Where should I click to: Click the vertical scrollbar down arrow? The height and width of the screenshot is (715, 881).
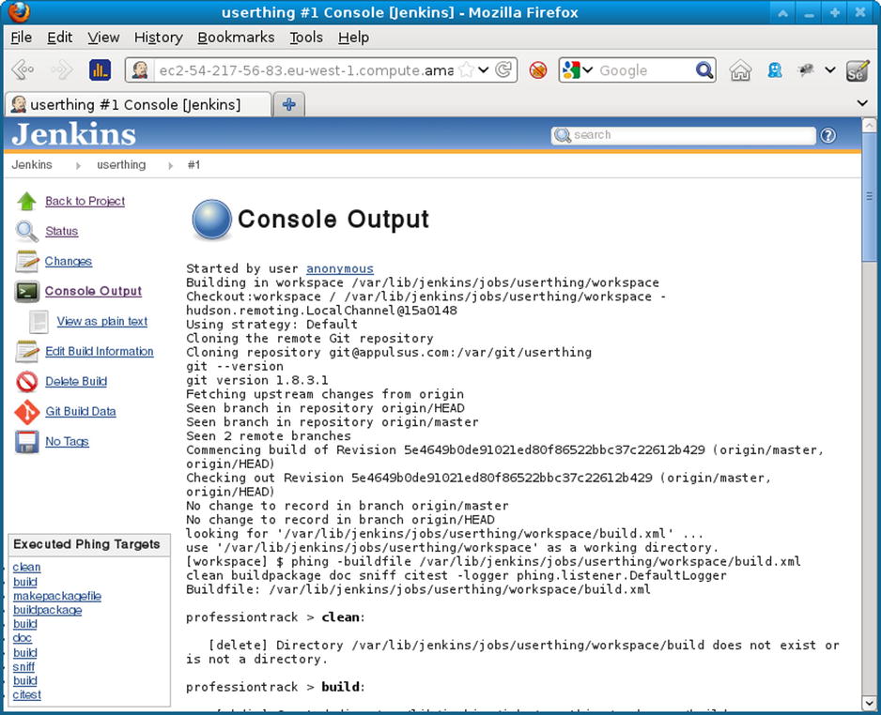869,703
